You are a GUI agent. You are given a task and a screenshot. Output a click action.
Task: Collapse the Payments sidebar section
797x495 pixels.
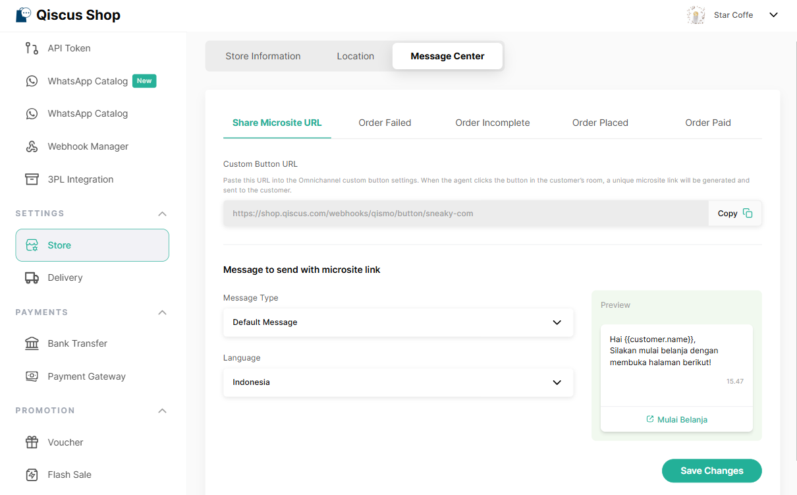(x=163, y=312)
